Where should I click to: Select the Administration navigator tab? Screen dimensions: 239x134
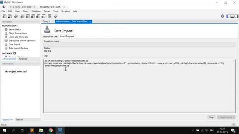9,59
